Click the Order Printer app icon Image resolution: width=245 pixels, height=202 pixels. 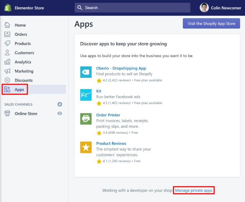[86, 119]
